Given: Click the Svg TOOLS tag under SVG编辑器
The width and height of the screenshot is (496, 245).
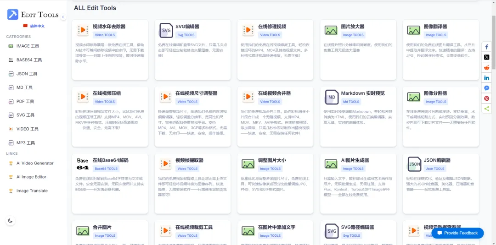Looking at the screenshot, I should pyautogui.click(x=186, y=35).
